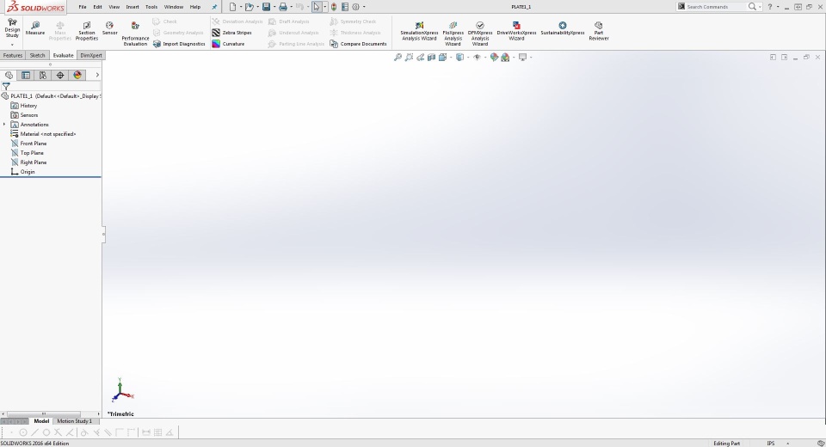Click the Rebuild traffic light icon
This screenshot has height=447, width=826.
[x=334, y=7]
